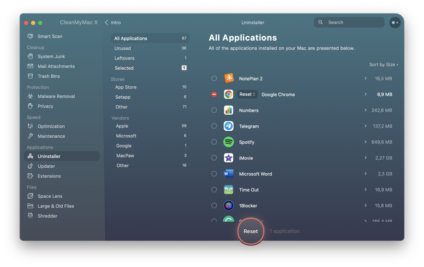The width and height of the screenshot is (424, 267).
Task: Select the iMovie checkbox
Action: point(214,158)
